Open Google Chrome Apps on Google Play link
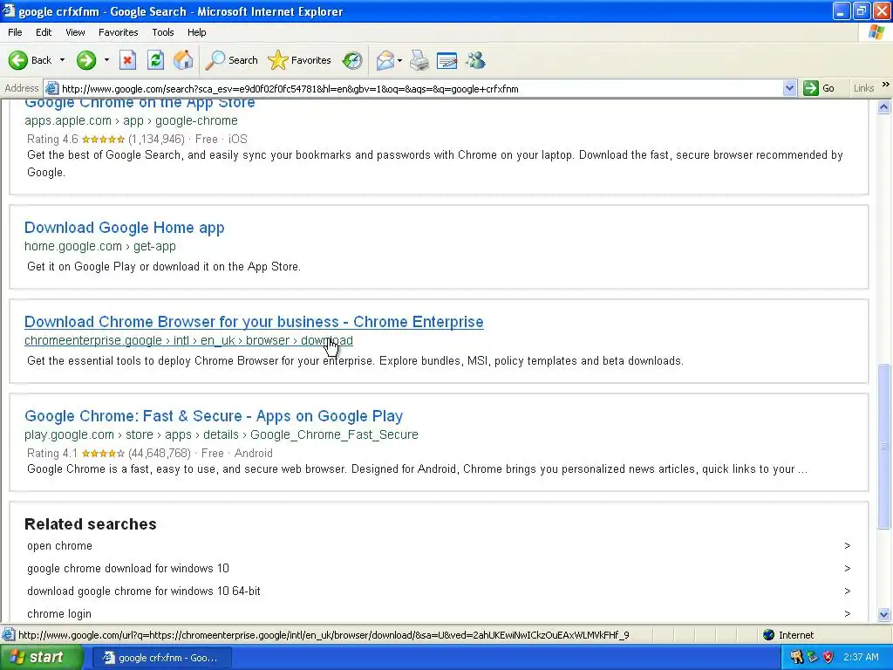893x670 pixels. pos(214,416)
